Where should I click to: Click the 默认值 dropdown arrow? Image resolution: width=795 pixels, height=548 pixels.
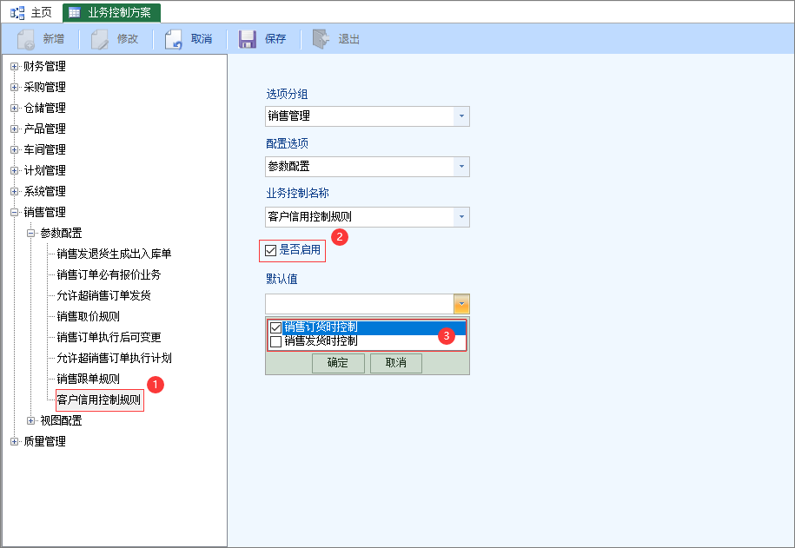click(x=461, y=304)
